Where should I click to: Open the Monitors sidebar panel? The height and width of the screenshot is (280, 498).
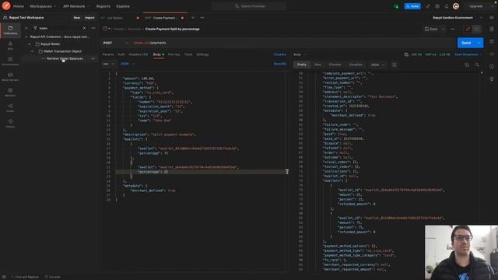(x=10, y=93)
